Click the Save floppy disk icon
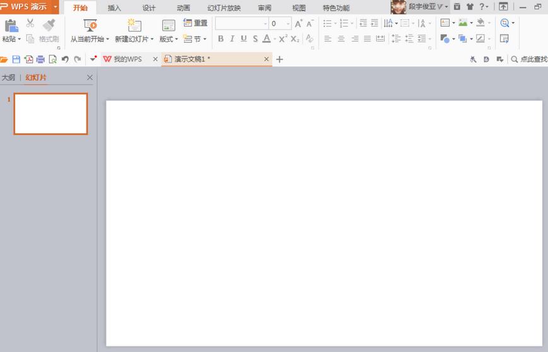548x352 pixels. pyautogui.click(x=16, y=59)
